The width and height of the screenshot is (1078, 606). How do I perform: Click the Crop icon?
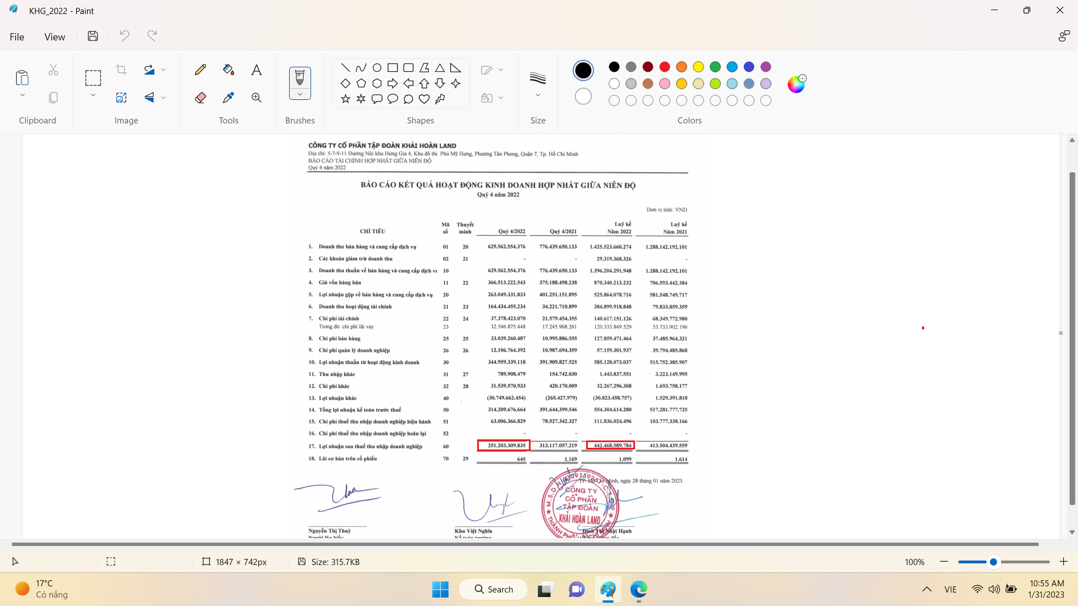[x=121, y=70]
